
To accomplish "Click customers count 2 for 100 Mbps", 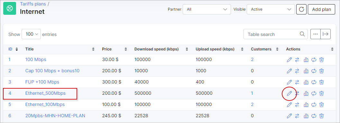I will pos(252,59).
